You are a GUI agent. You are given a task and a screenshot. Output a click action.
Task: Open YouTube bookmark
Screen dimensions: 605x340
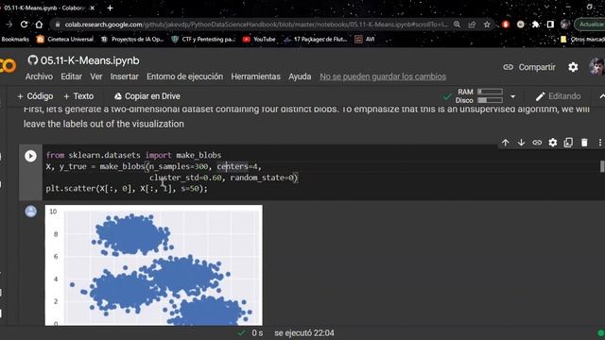(x=259, y=40)
